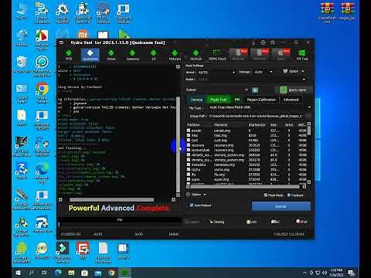The width and height of the screenshot is (371, 278).
Task: Click the BOOT/INFO button
Action: tap(294, 90)
